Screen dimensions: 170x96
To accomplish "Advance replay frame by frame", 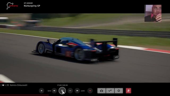I will point(70,91).
